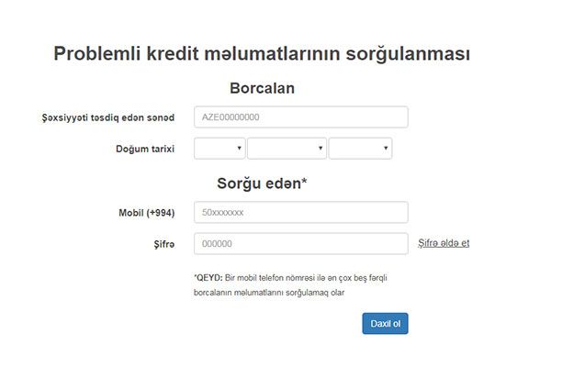Viewport: 585px width, 367px height.
Task: Click the Sorğu edən* section heading
Action: [x=262, y=183]
